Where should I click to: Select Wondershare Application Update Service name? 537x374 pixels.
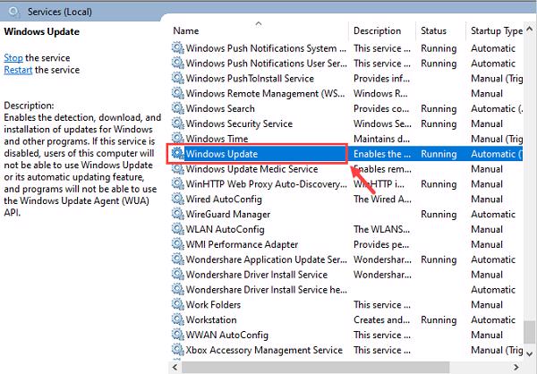(266, 259)
